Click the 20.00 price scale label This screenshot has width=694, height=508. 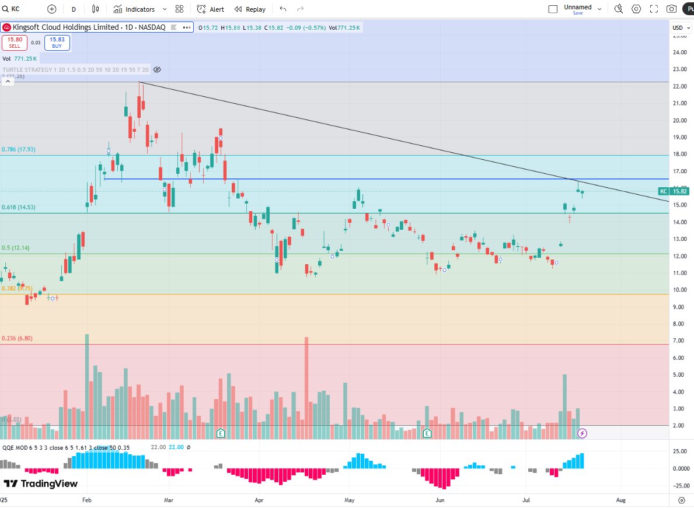(x=679, y=120)
